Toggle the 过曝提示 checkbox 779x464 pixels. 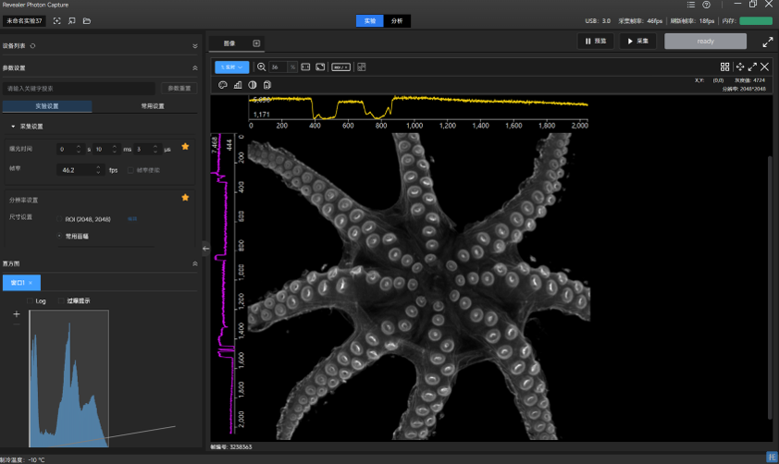click(62, 300)
